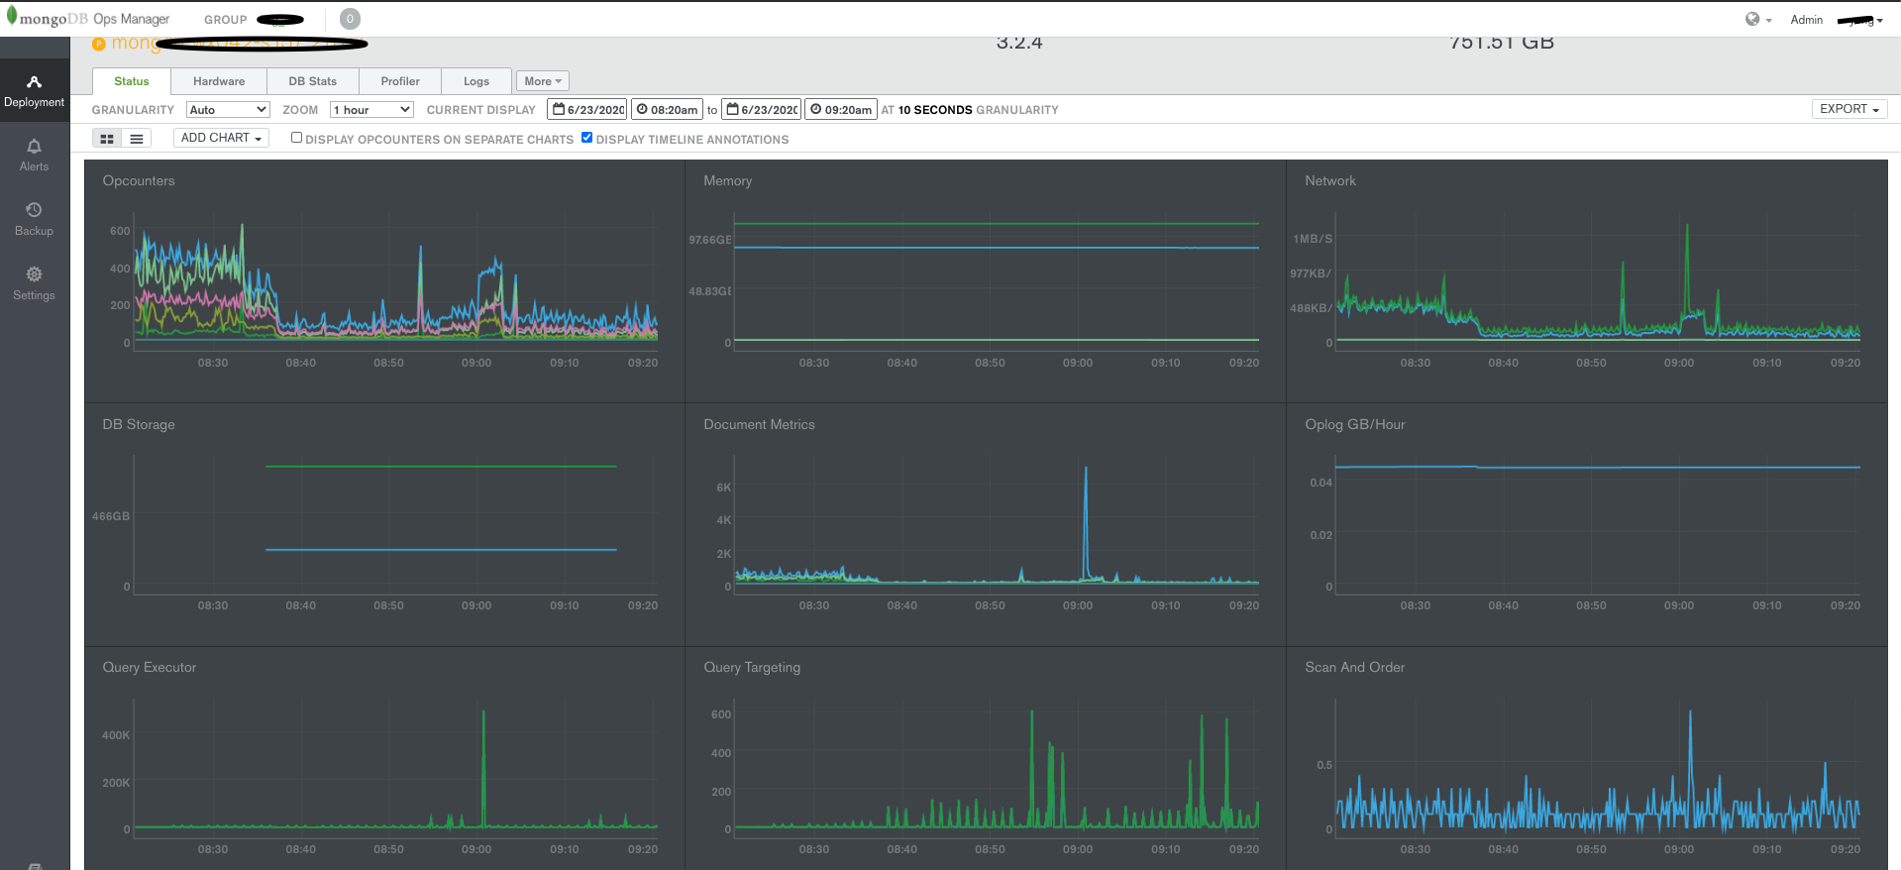
Task: Switch to the DB Stats tab
Action: (313, 81)
